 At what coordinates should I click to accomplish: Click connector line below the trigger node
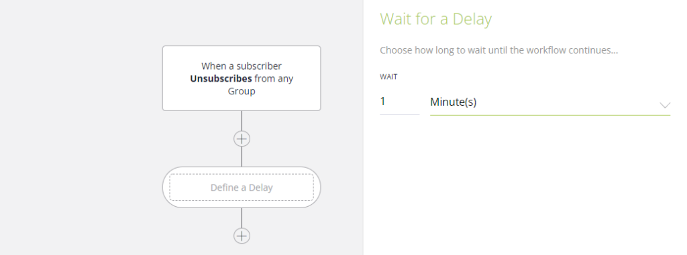point(242,121)
